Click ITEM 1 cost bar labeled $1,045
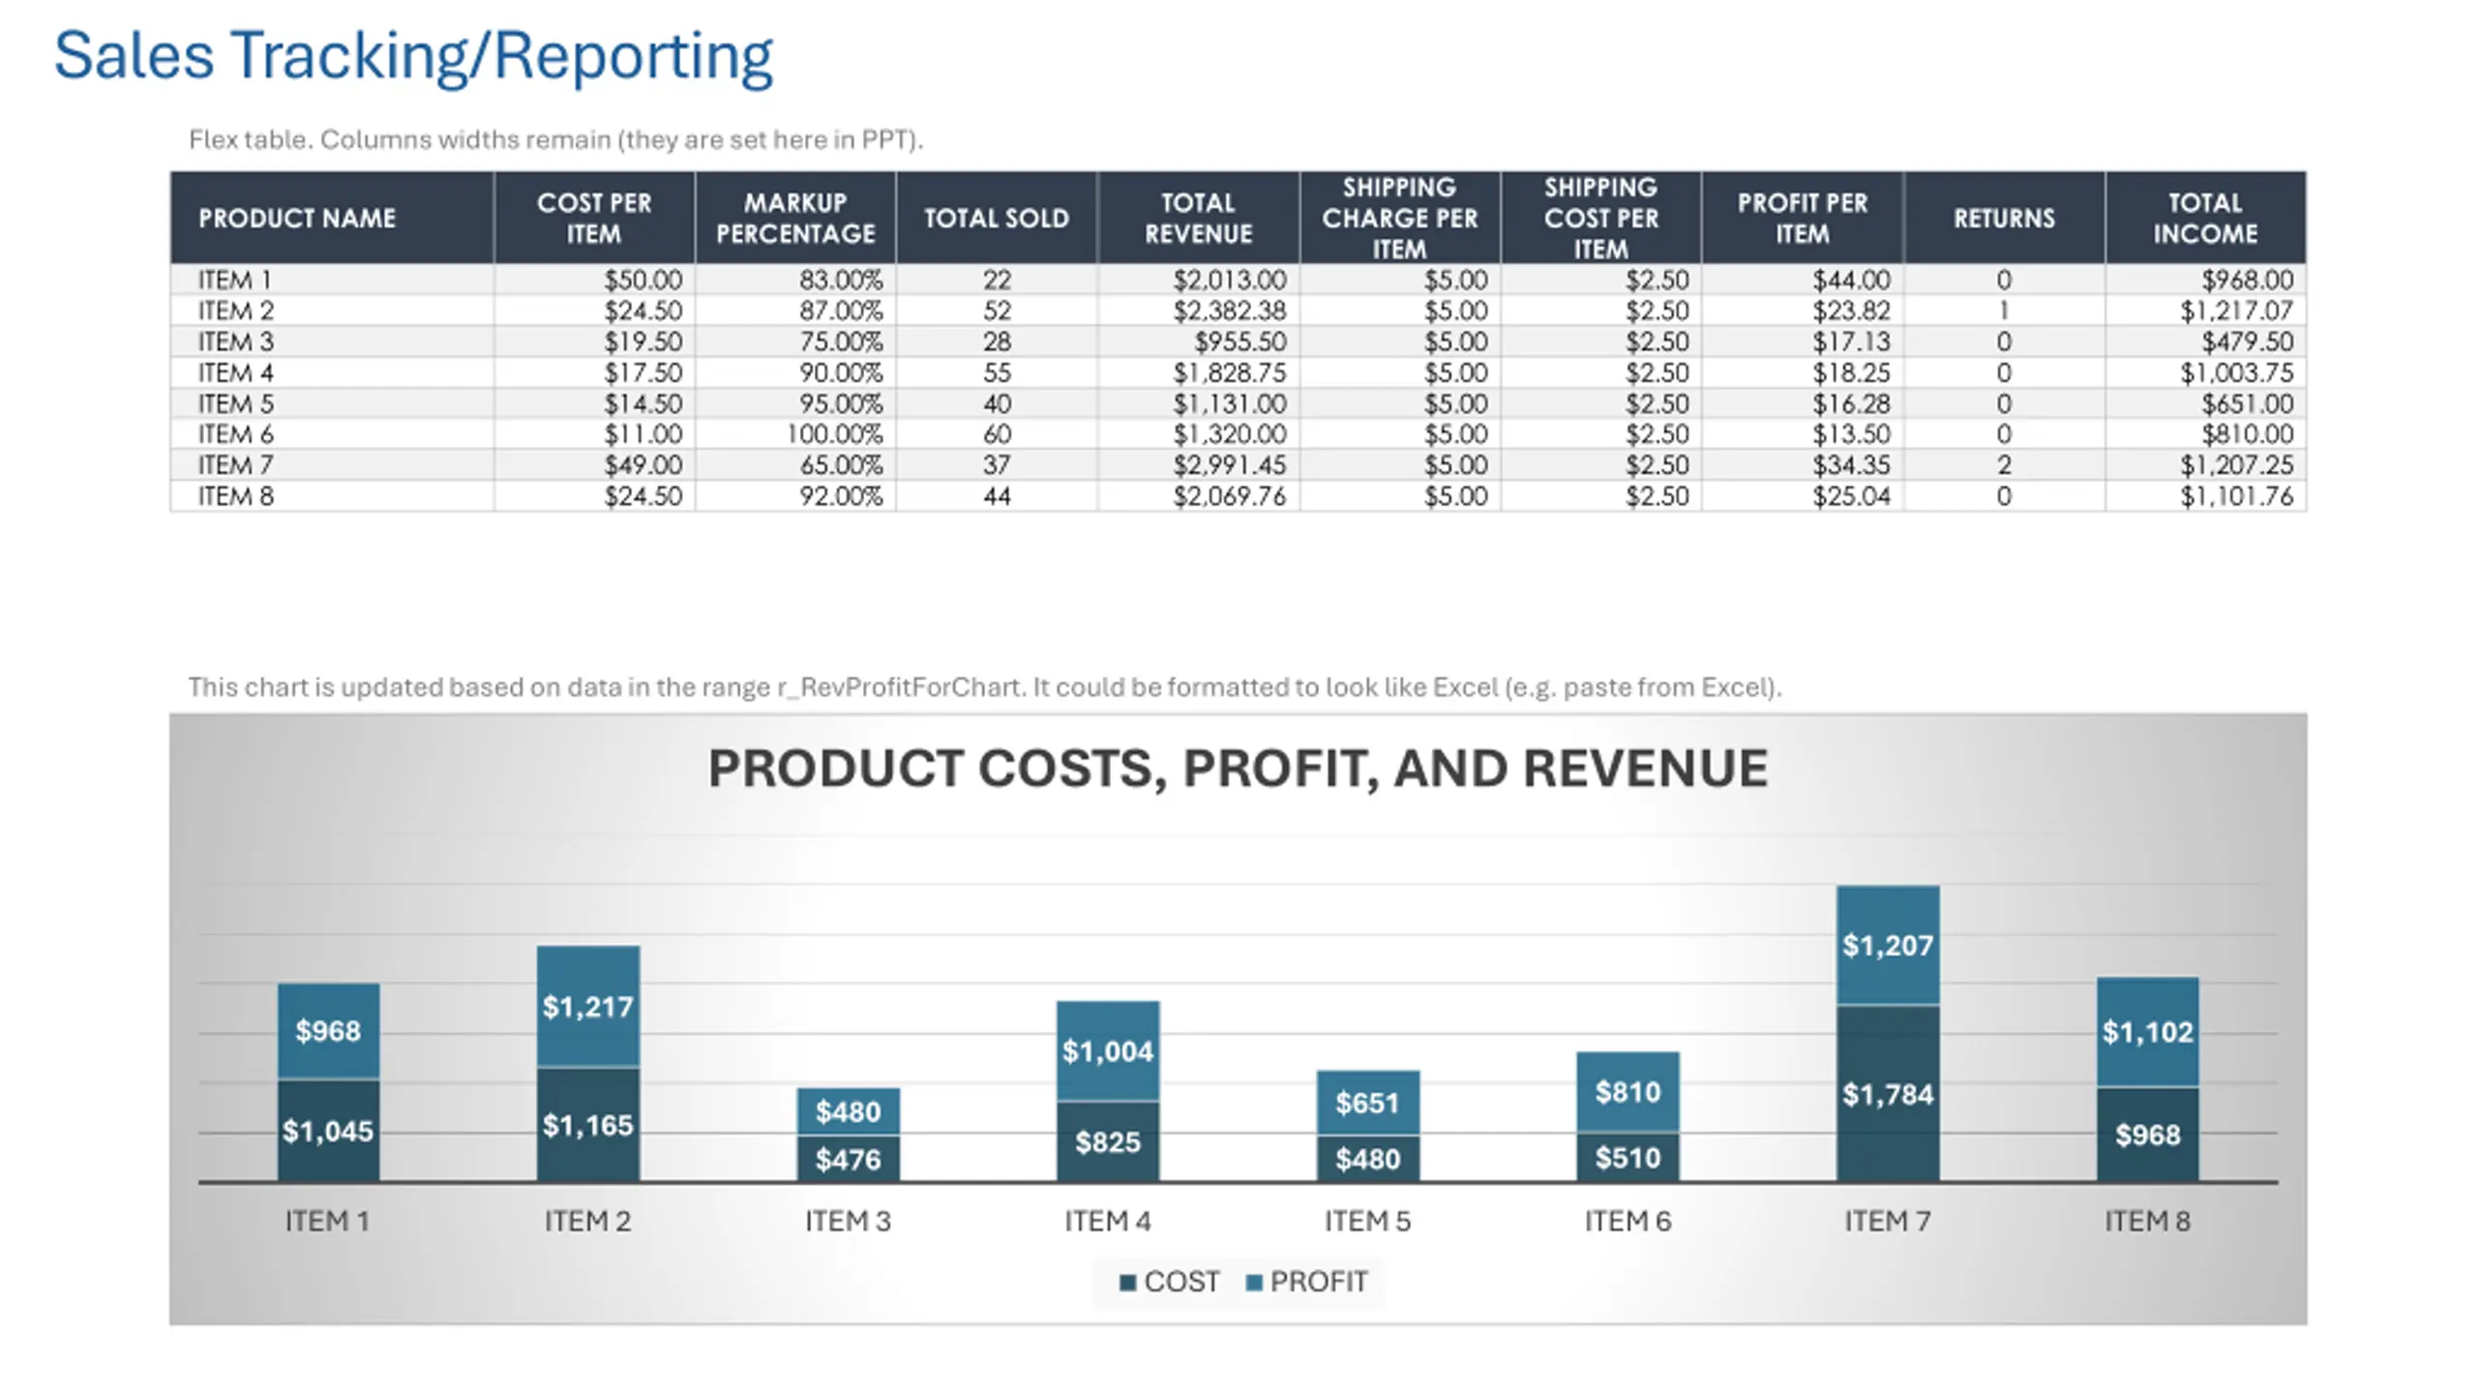The width and height of the screenshot is (2477, 1393). pos(328,1130)
